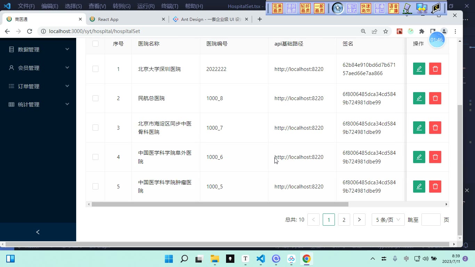This screenshot has height=267, width=475.
Task: Expand the 统计管理 sidebar section
Action: tap(38, 104)
